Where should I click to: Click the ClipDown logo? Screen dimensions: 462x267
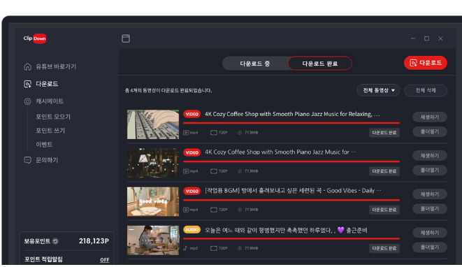35,38
